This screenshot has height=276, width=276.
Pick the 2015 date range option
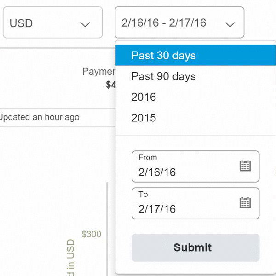click(195, 118)
